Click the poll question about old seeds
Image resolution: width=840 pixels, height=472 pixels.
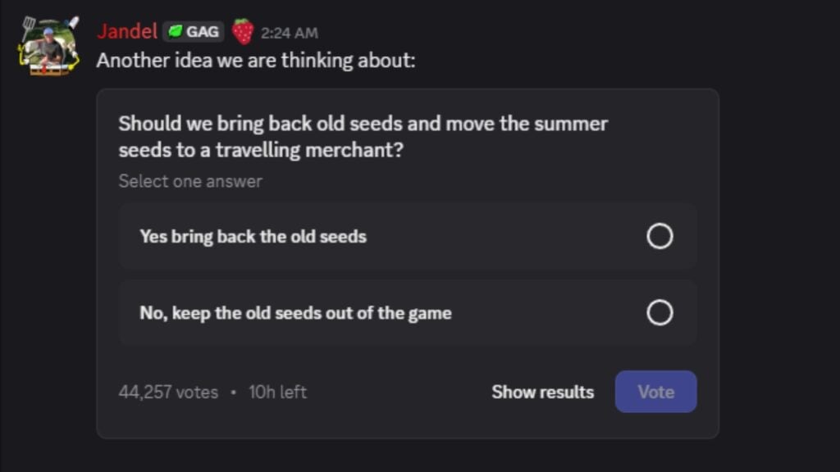point(363,137)
